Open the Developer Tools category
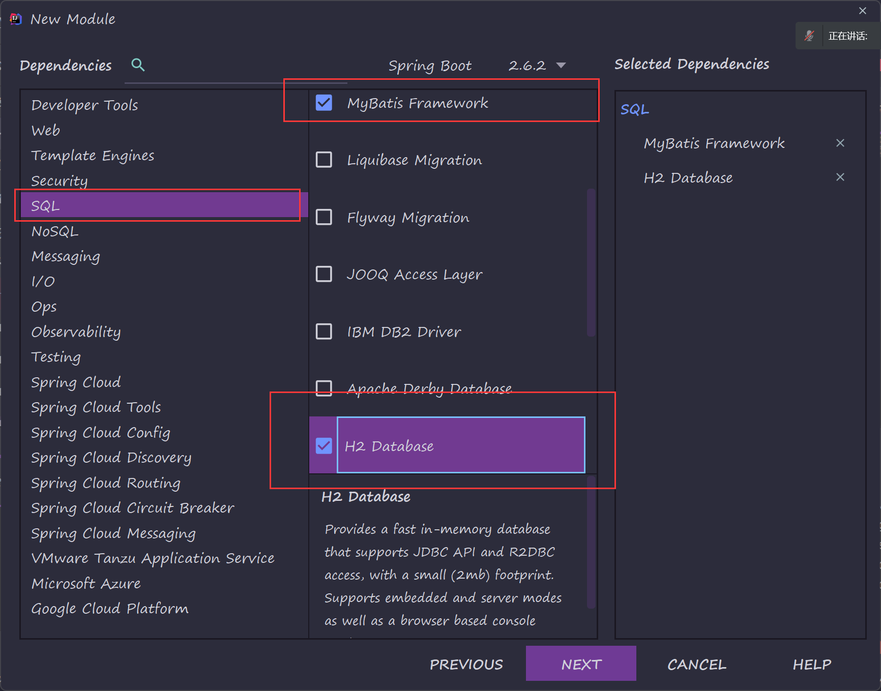Image resolution: width=881 pixels, height=691 pixels. tap(84, 105)
